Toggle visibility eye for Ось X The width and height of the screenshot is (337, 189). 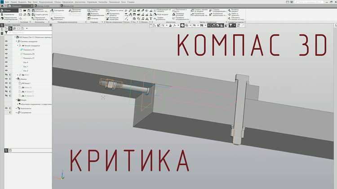point(6,62)
